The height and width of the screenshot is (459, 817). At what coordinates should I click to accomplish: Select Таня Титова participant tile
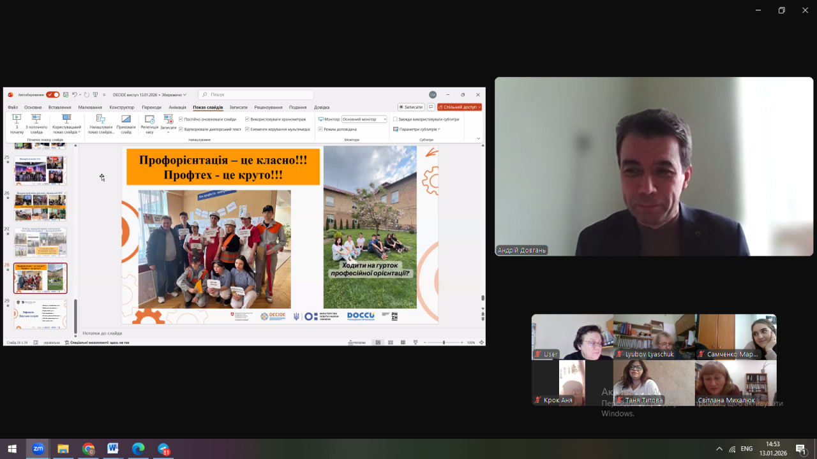click(x=654, y=382)
